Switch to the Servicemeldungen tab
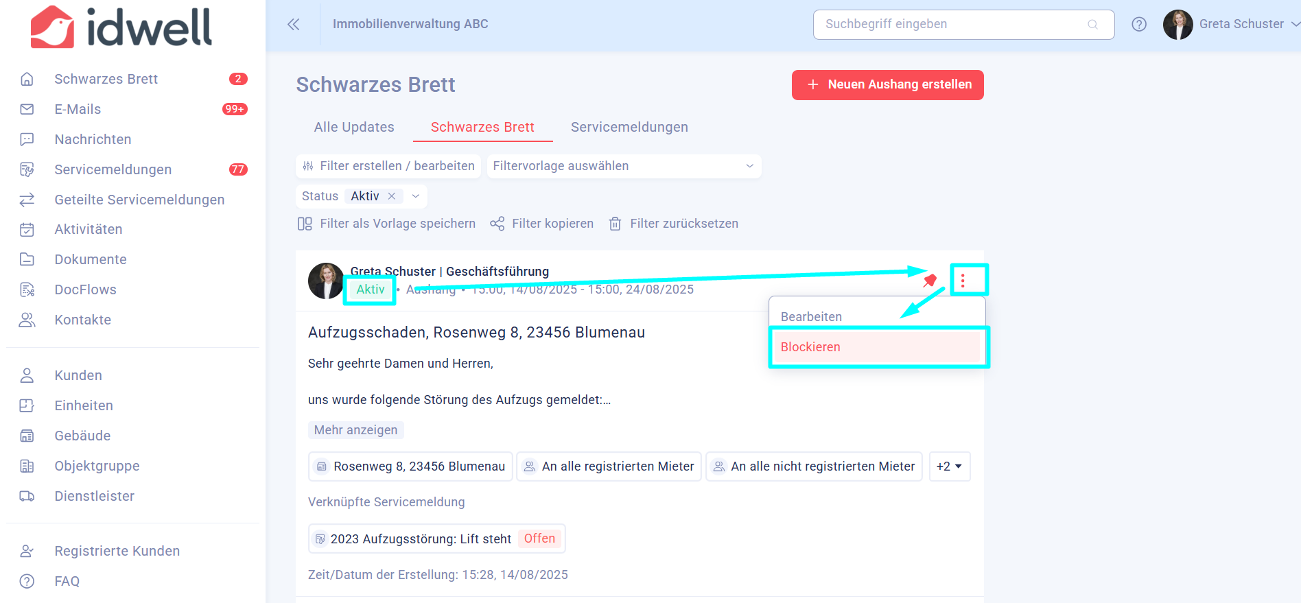 click(x=629, y=127)
